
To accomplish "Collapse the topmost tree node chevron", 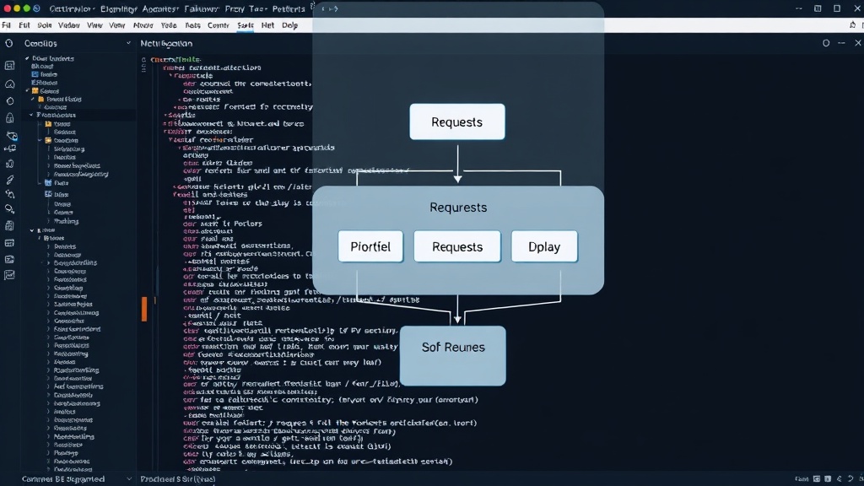I will click(x=27, y=58).
